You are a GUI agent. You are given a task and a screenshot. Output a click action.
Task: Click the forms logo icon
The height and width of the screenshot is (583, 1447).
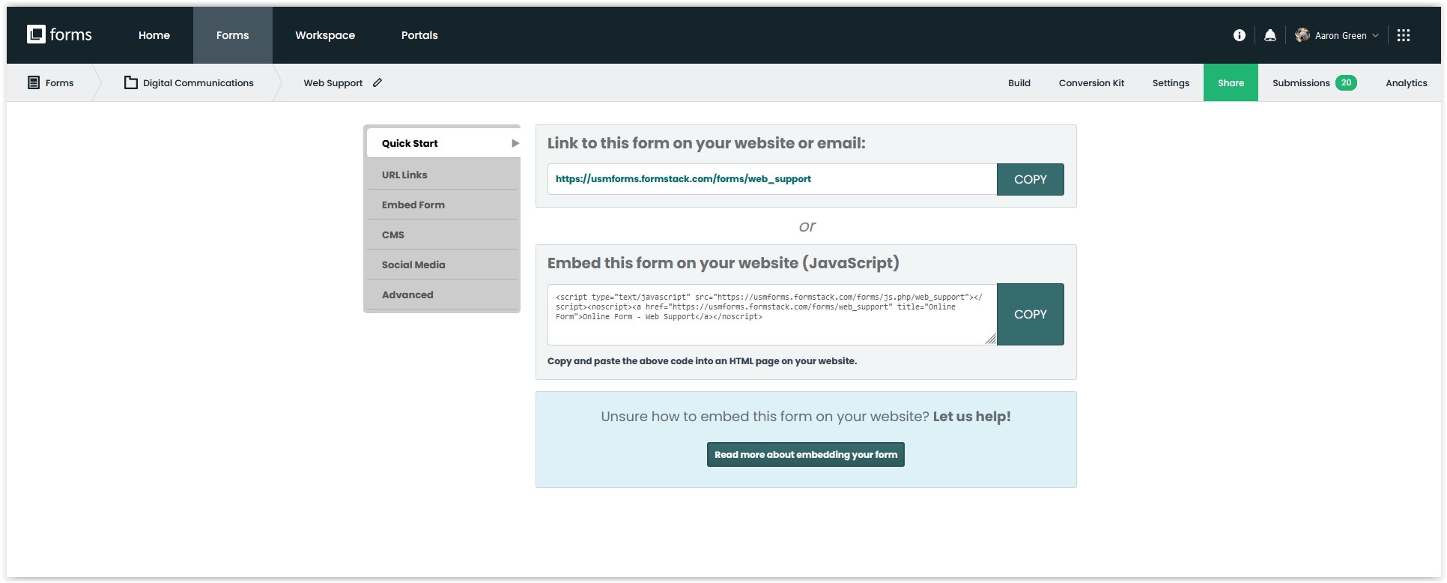pos(36,34)
